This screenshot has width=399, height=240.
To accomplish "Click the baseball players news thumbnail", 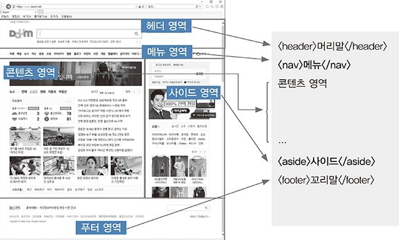I will tap(25, 137).
